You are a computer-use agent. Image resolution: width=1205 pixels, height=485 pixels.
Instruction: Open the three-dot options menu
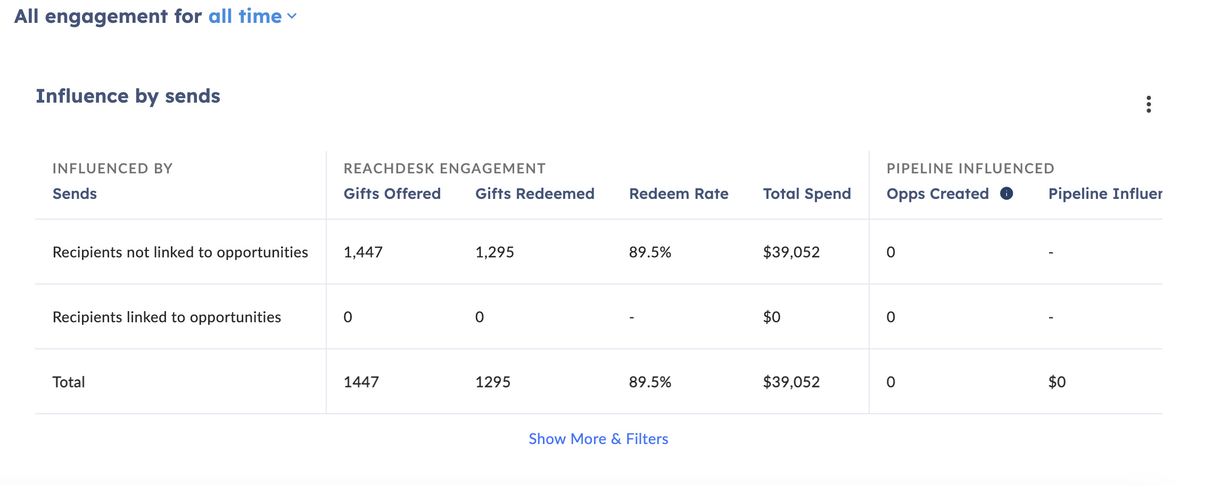pyautogui.click(x=1149, y=104)
